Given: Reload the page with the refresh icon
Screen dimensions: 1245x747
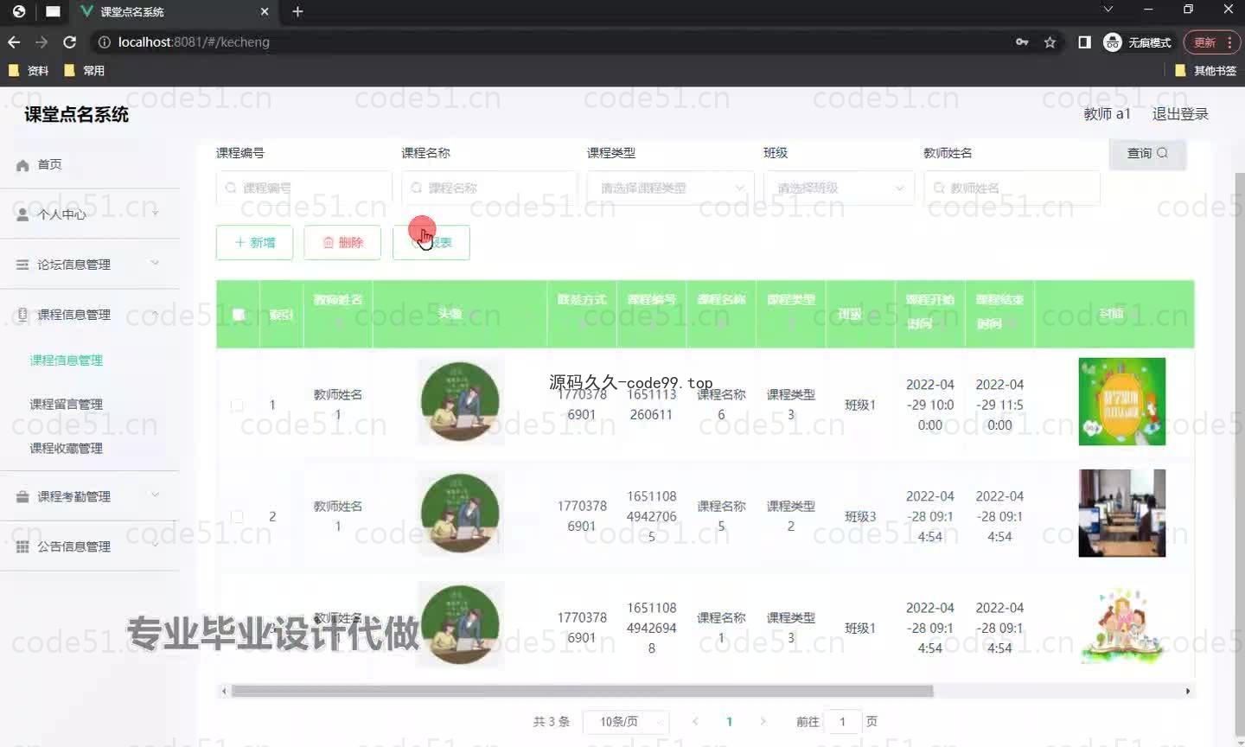Looking at the screenshot, I should click(70, 41).
